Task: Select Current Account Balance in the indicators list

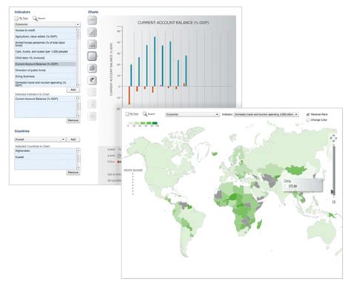Action: pyautogui.click(x=45, y=64)
